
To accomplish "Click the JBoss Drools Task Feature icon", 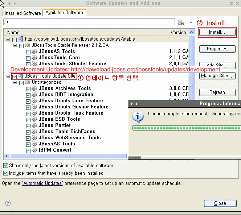I will point(34,113).
